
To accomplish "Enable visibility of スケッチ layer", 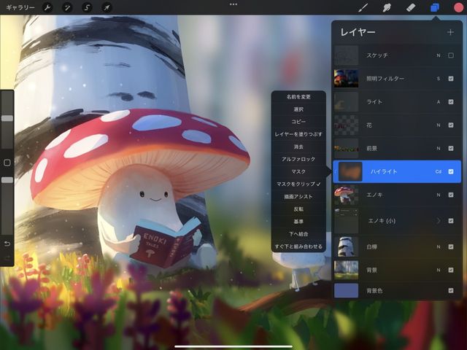I will point(451,55).
